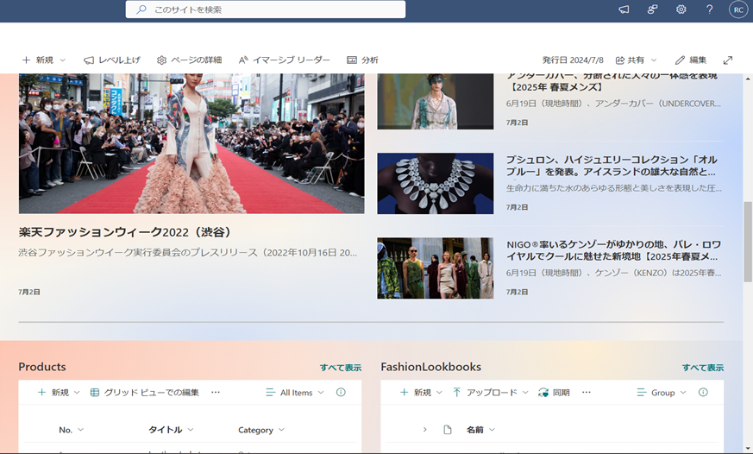Image resolution: width=753 pixels, height=454 pixels.
Task: Click the page vertical scrollbar thumb
Action: click(x=748, y=242)
